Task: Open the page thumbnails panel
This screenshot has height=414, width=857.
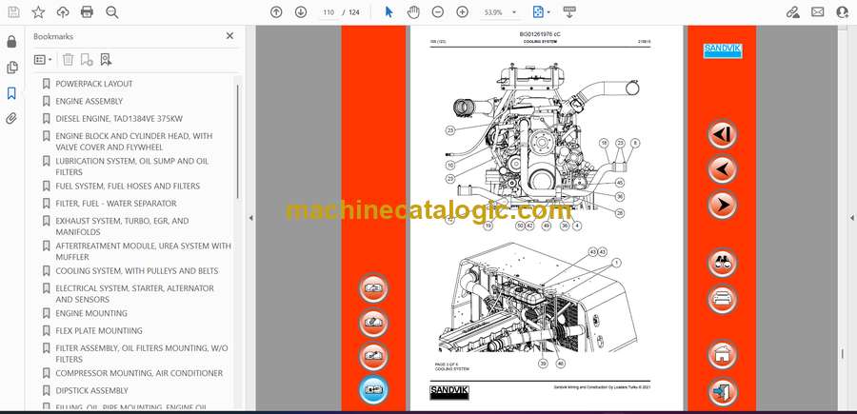Action: coord(11,68)
